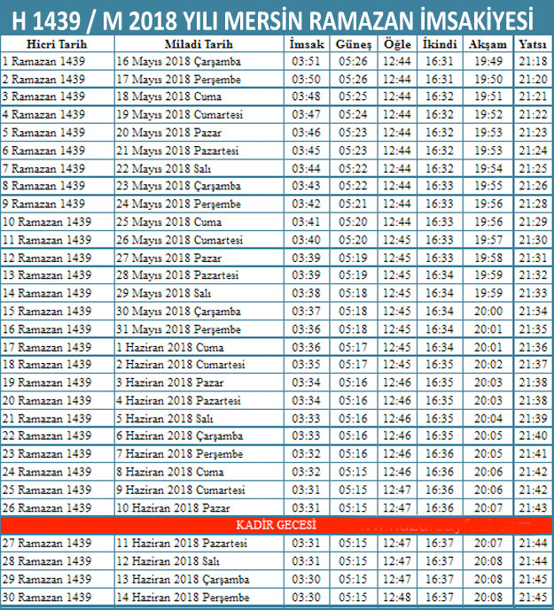
Task: Click the 14 Haziran 2018 Perşembe date
Action: click(182, 598)
